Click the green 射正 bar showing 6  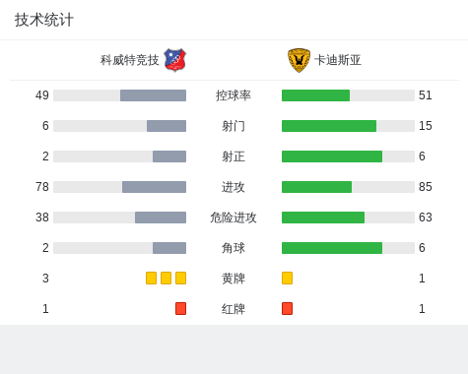click(x=332, y=156)
